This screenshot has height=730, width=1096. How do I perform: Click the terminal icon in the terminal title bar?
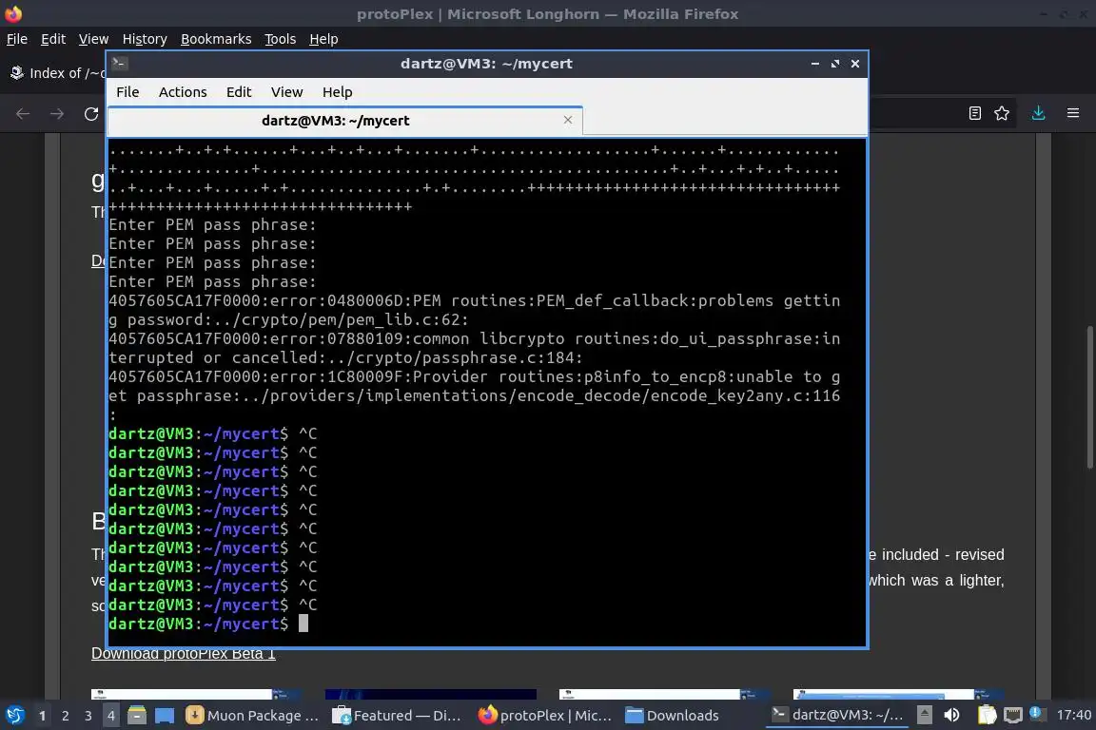pyautogui.click(x=119, y=63)
